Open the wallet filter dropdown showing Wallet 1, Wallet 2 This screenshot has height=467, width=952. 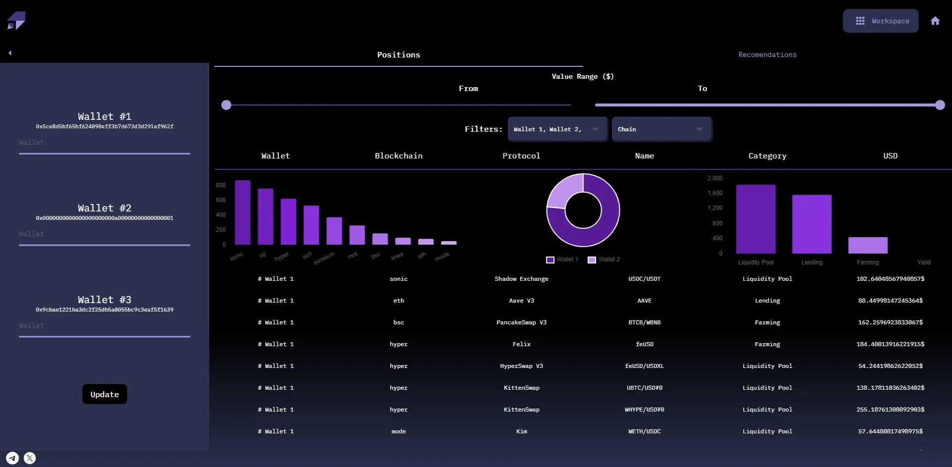tap(557, 129)
